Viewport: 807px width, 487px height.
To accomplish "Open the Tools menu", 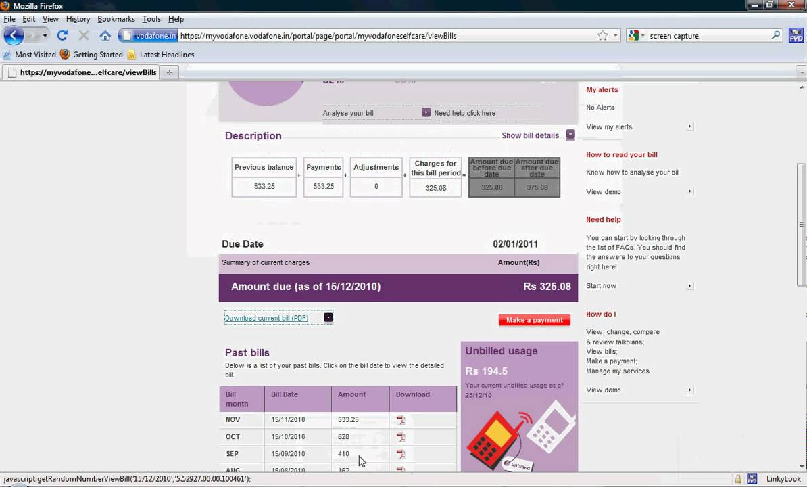I will [151, 18].
